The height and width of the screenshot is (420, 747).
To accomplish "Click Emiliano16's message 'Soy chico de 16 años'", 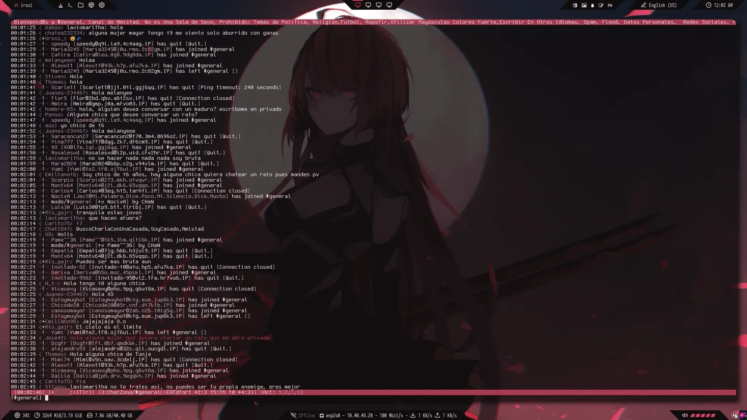I will click(x=165, y=175).
